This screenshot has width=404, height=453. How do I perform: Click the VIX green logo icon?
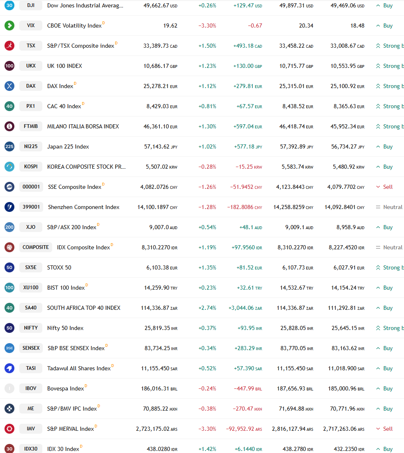[9, 26]
